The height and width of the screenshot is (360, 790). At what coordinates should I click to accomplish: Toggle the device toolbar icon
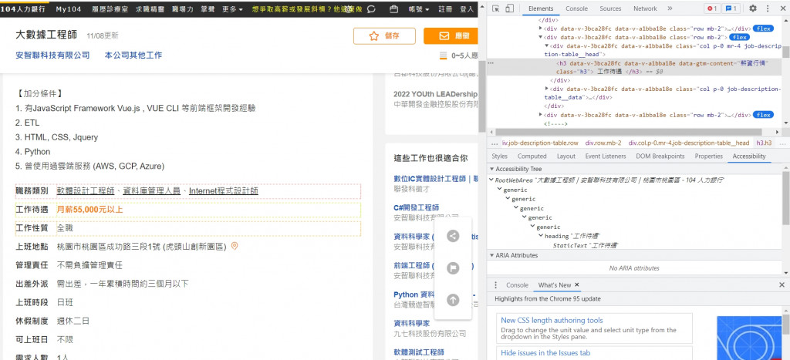[x=509, y=8]
